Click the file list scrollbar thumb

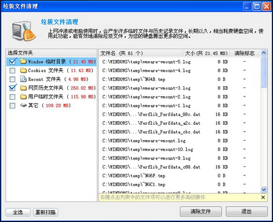coord(264,72)
